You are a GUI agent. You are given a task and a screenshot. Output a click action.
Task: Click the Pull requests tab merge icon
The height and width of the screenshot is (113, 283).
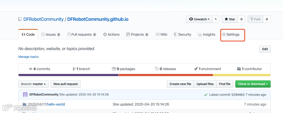[69, 35]
